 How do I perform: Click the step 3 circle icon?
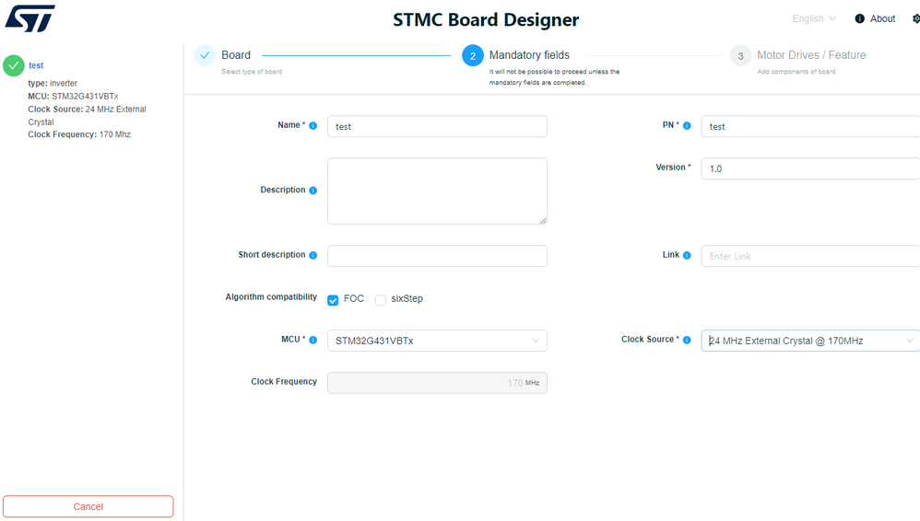(740, 55)
